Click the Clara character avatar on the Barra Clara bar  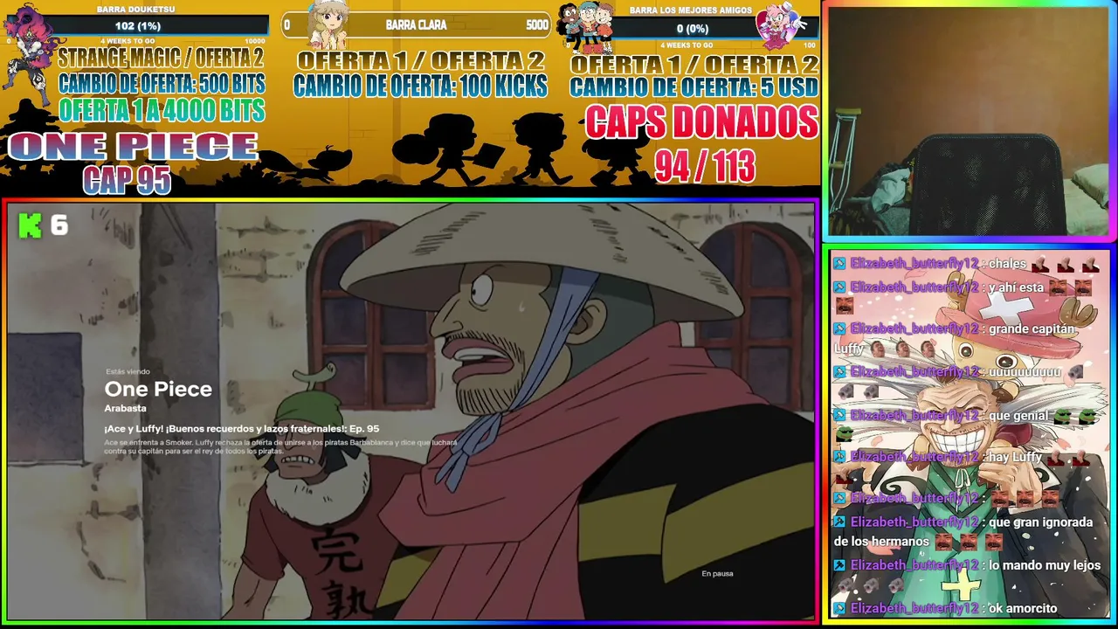pos(329,26)
